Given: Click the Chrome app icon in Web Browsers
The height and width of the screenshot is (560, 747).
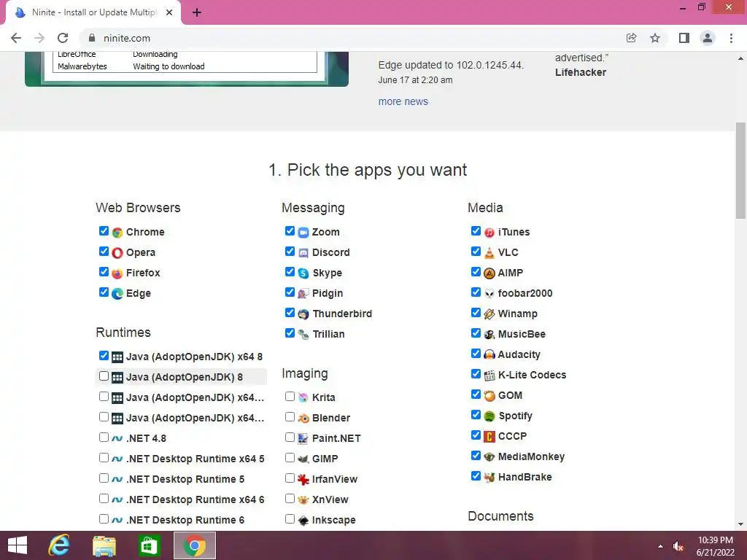Looking at the screenshot, I should [x=117, y=233].
